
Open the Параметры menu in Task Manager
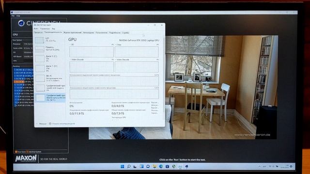click(45, 29)
